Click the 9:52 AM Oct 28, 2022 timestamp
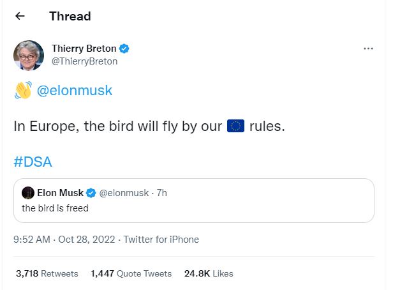Viewport: 393px width, 290px height. [64, 240]
